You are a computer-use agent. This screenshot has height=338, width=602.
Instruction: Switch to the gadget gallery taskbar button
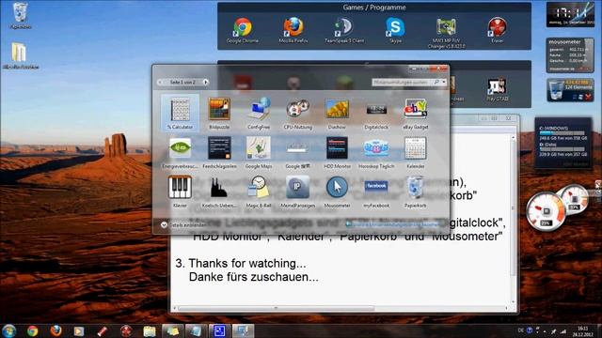pyautogui.click(x=243, y=330)
